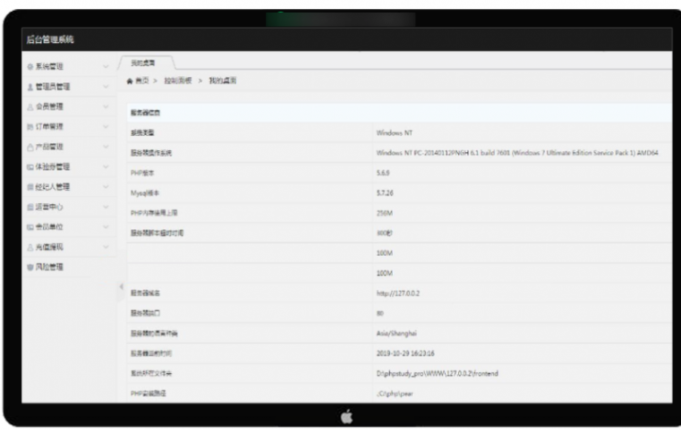Click the 我的桌面 breadcrumb item
681x433 pixels.
click(221, 82)
